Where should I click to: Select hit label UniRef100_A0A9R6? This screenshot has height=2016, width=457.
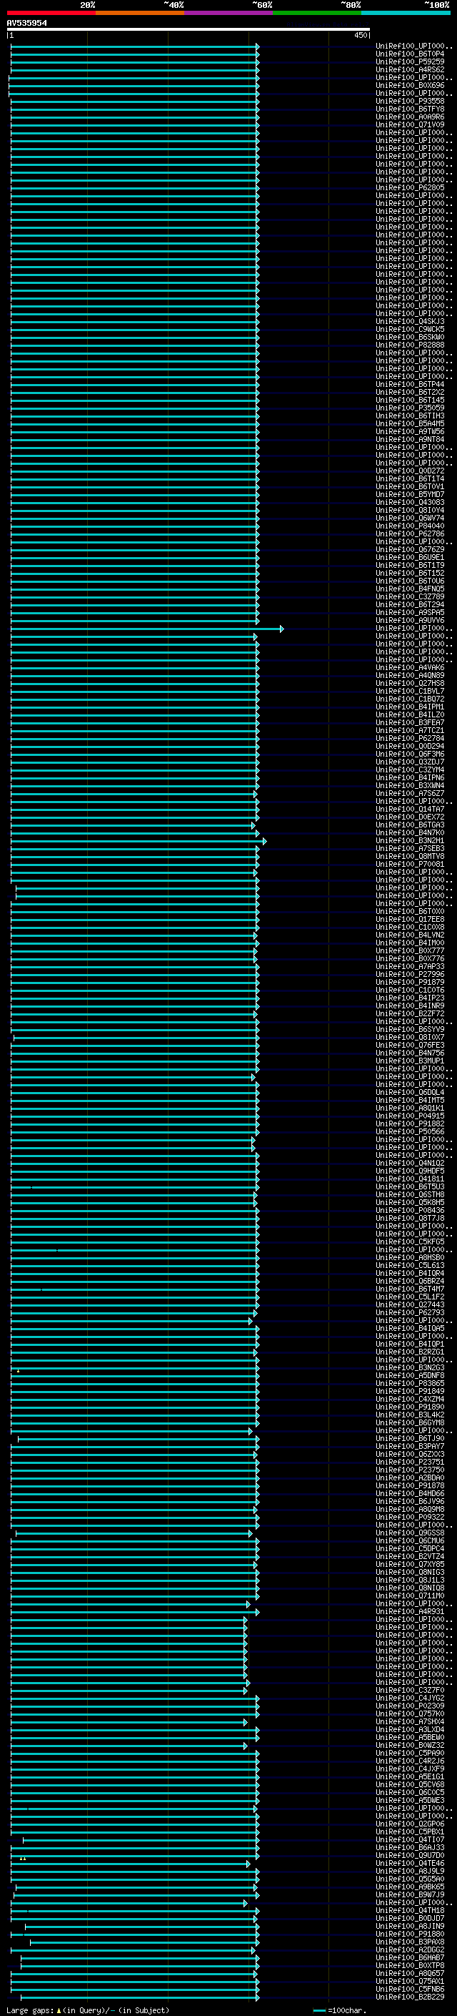pos(410,117)
